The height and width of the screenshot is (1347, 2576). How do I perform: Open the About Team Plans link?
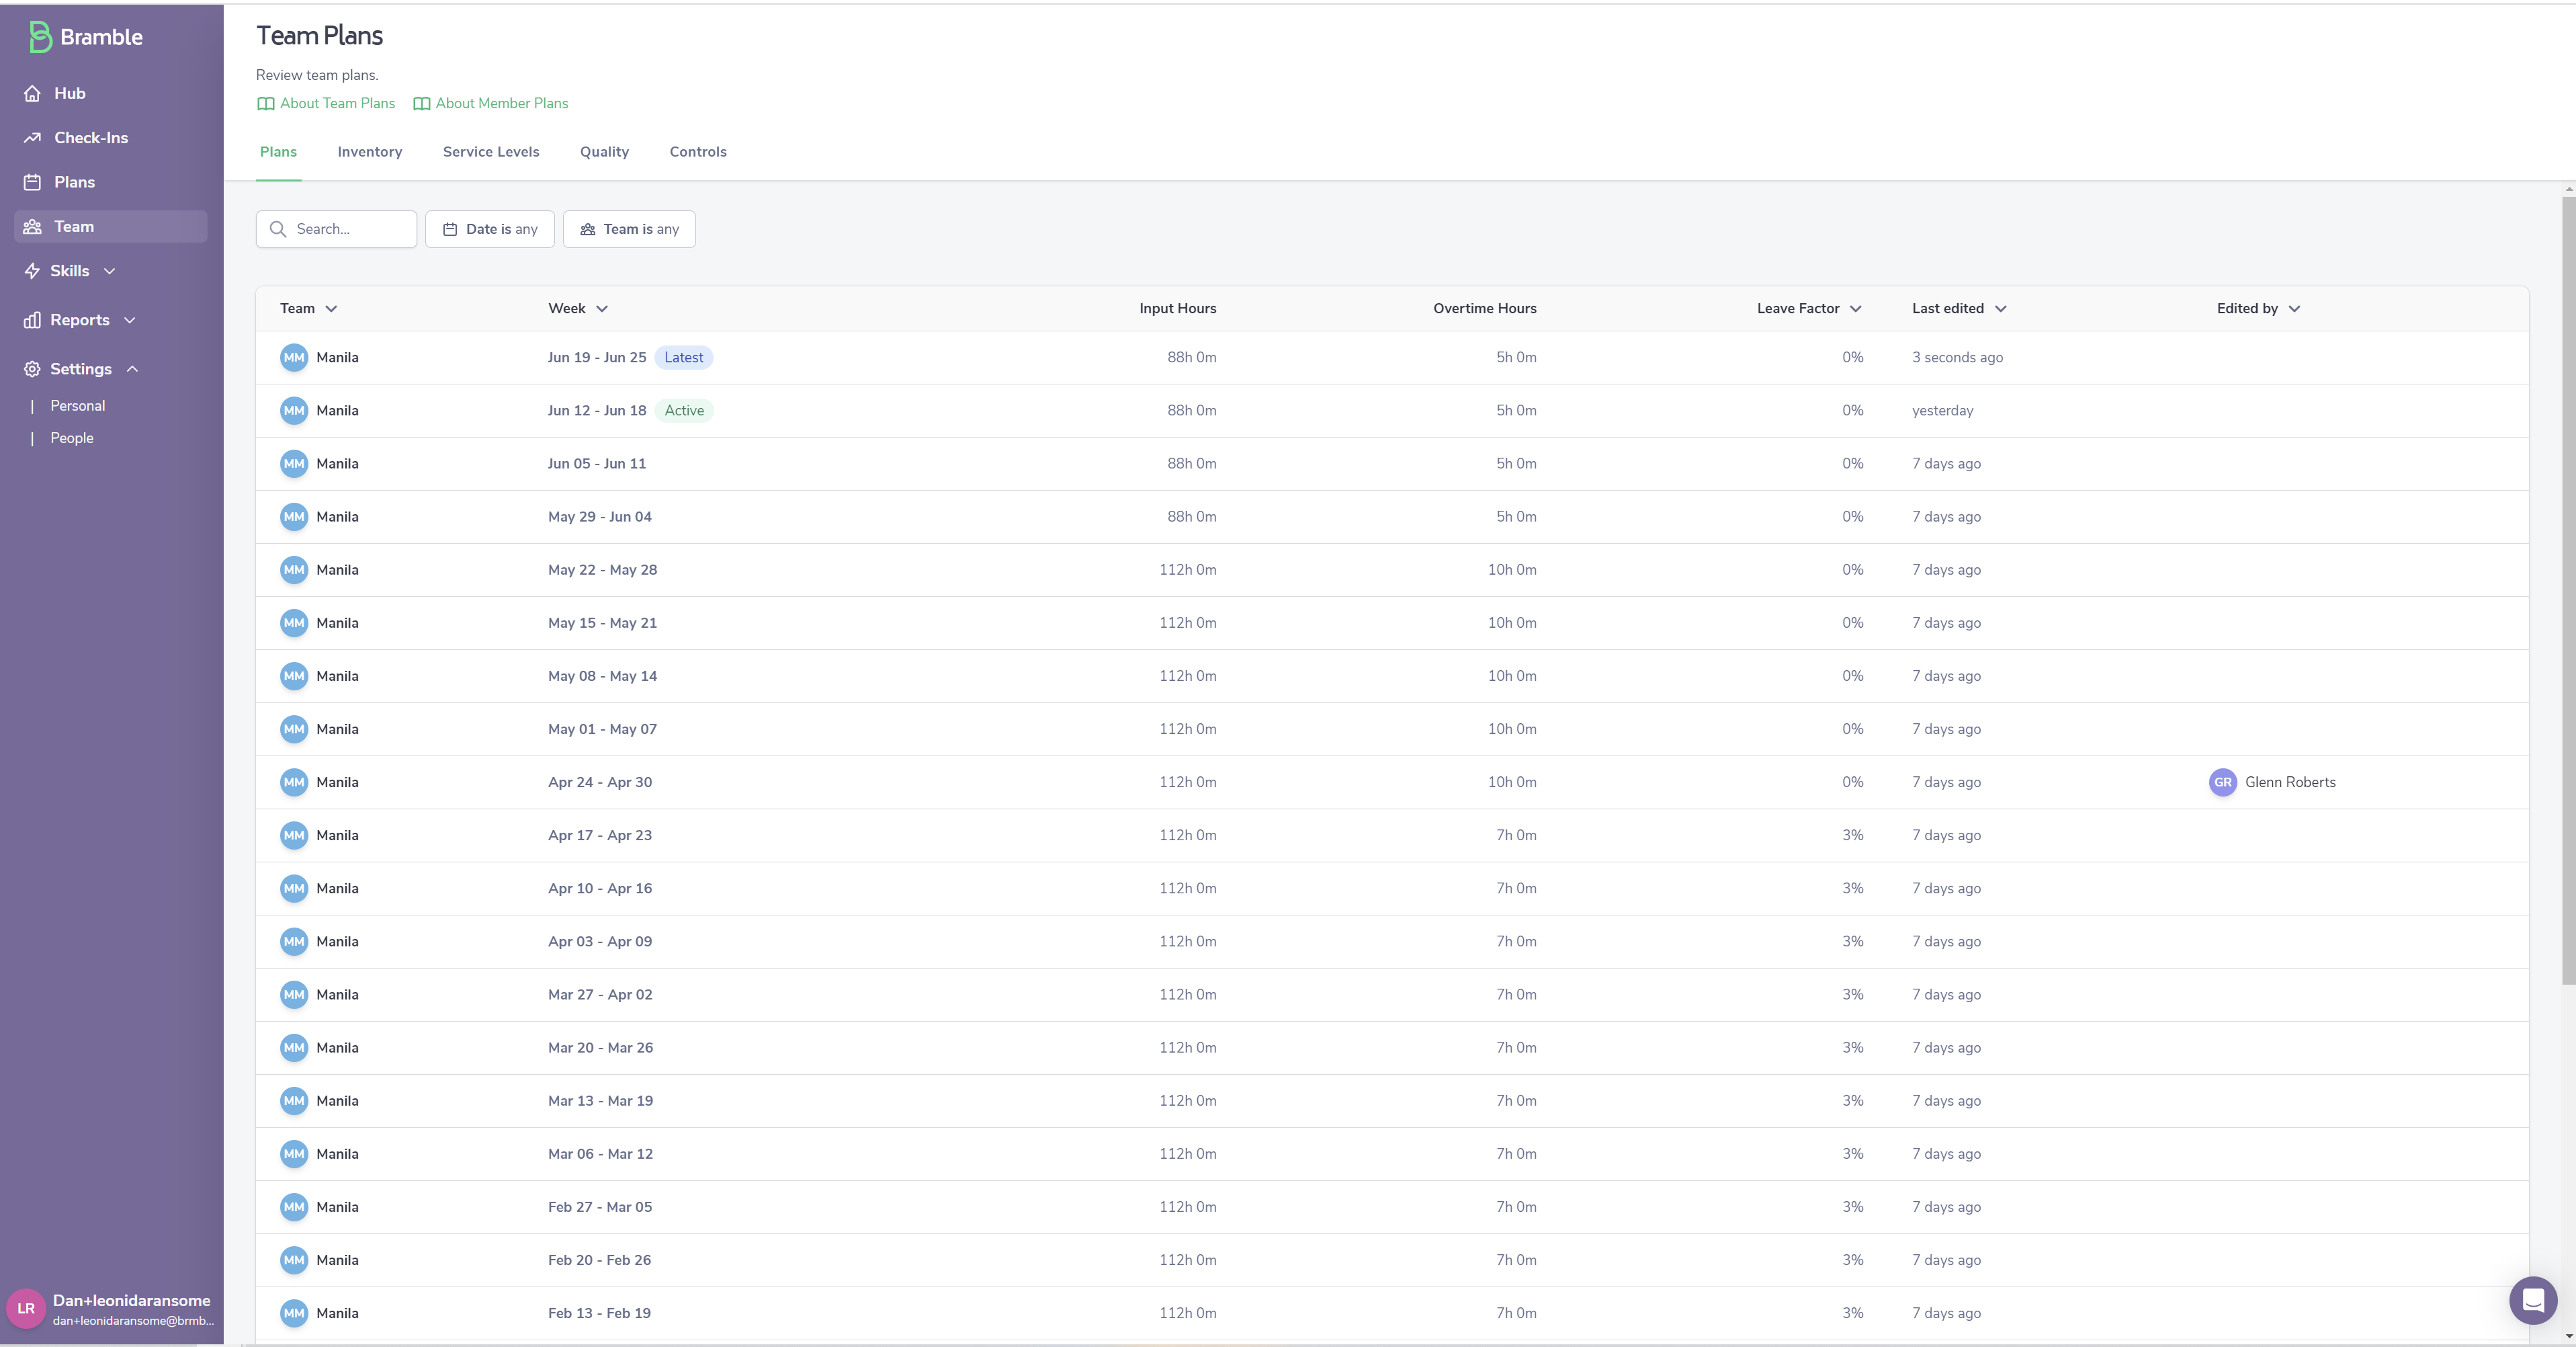(x=327, y=103)
